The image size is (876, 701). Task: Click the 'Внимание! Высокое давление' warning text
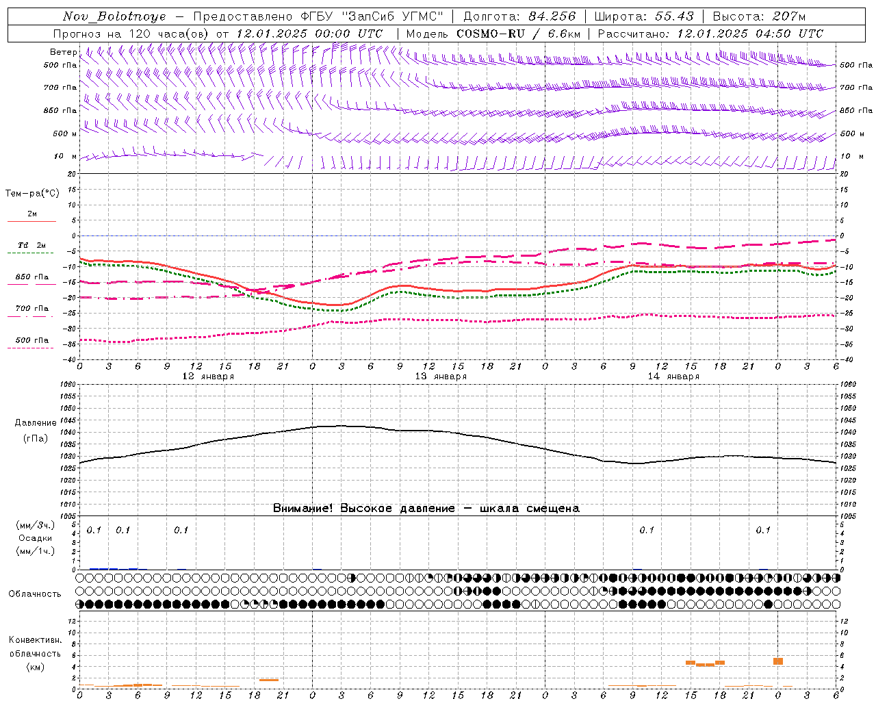(x=364, y=509)
